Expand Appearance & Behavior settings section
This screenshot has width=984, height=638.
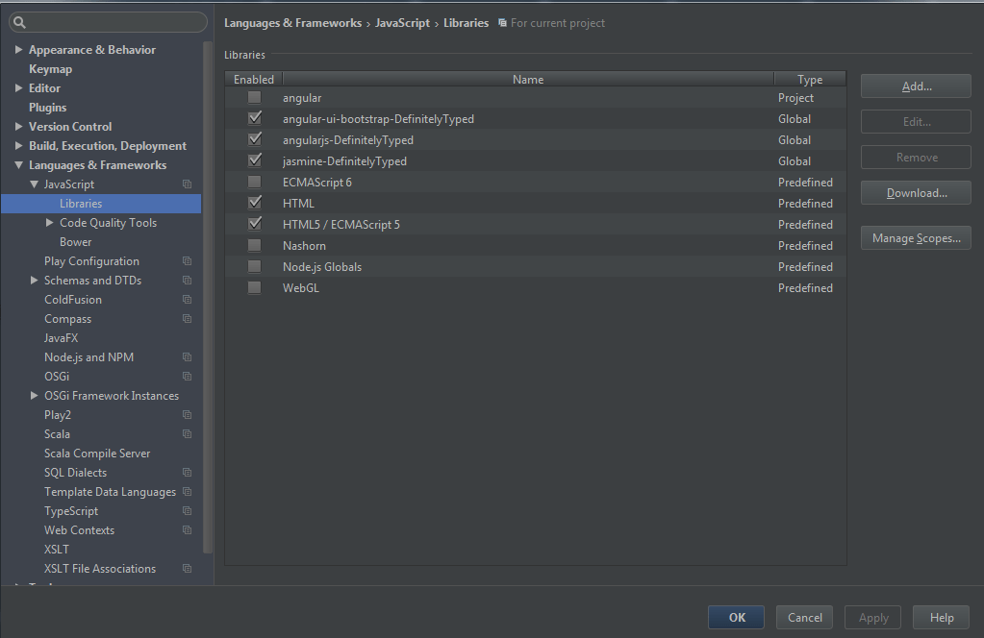tap(18, 50)
